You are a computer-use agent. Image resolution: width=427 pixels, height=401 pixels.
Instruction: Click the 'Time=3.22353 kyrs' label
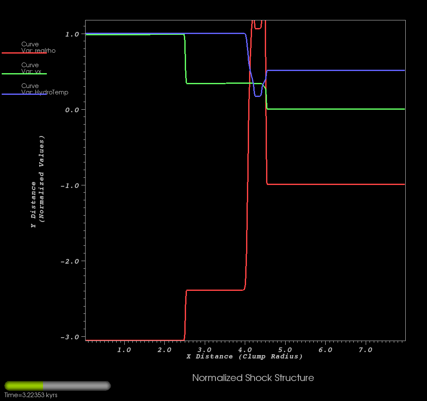pyautogui.click(x=31, y=395)
